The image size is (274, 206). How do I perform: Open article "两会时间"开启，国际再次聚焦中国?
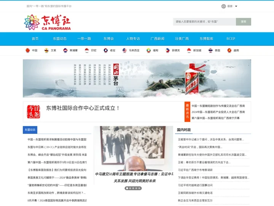click(x=200, y=147)
